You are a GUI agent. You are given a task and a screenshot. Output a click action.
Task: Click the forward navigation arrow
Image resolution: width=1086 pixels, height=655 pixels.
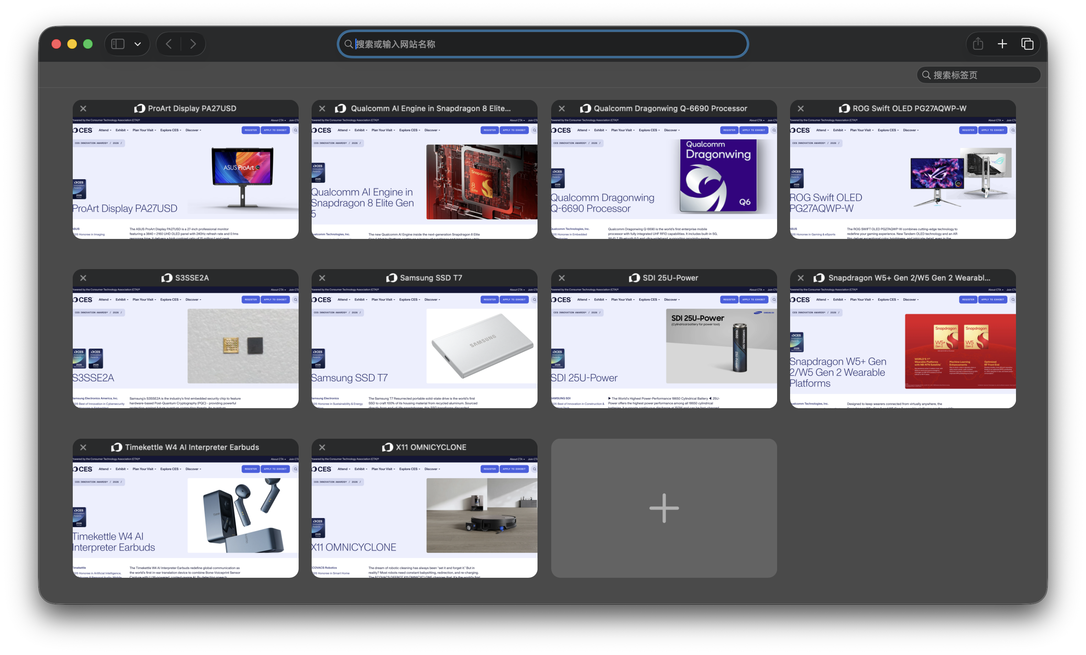click(193, 44)
